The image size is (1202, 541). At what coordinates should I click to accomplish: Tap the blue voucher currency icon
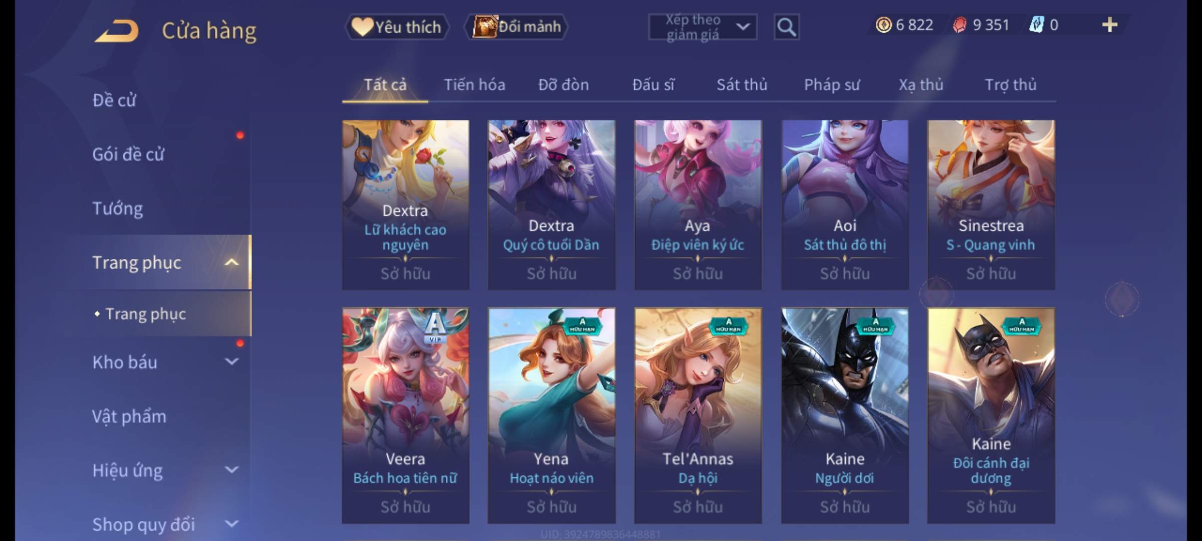pos(1036,25)
